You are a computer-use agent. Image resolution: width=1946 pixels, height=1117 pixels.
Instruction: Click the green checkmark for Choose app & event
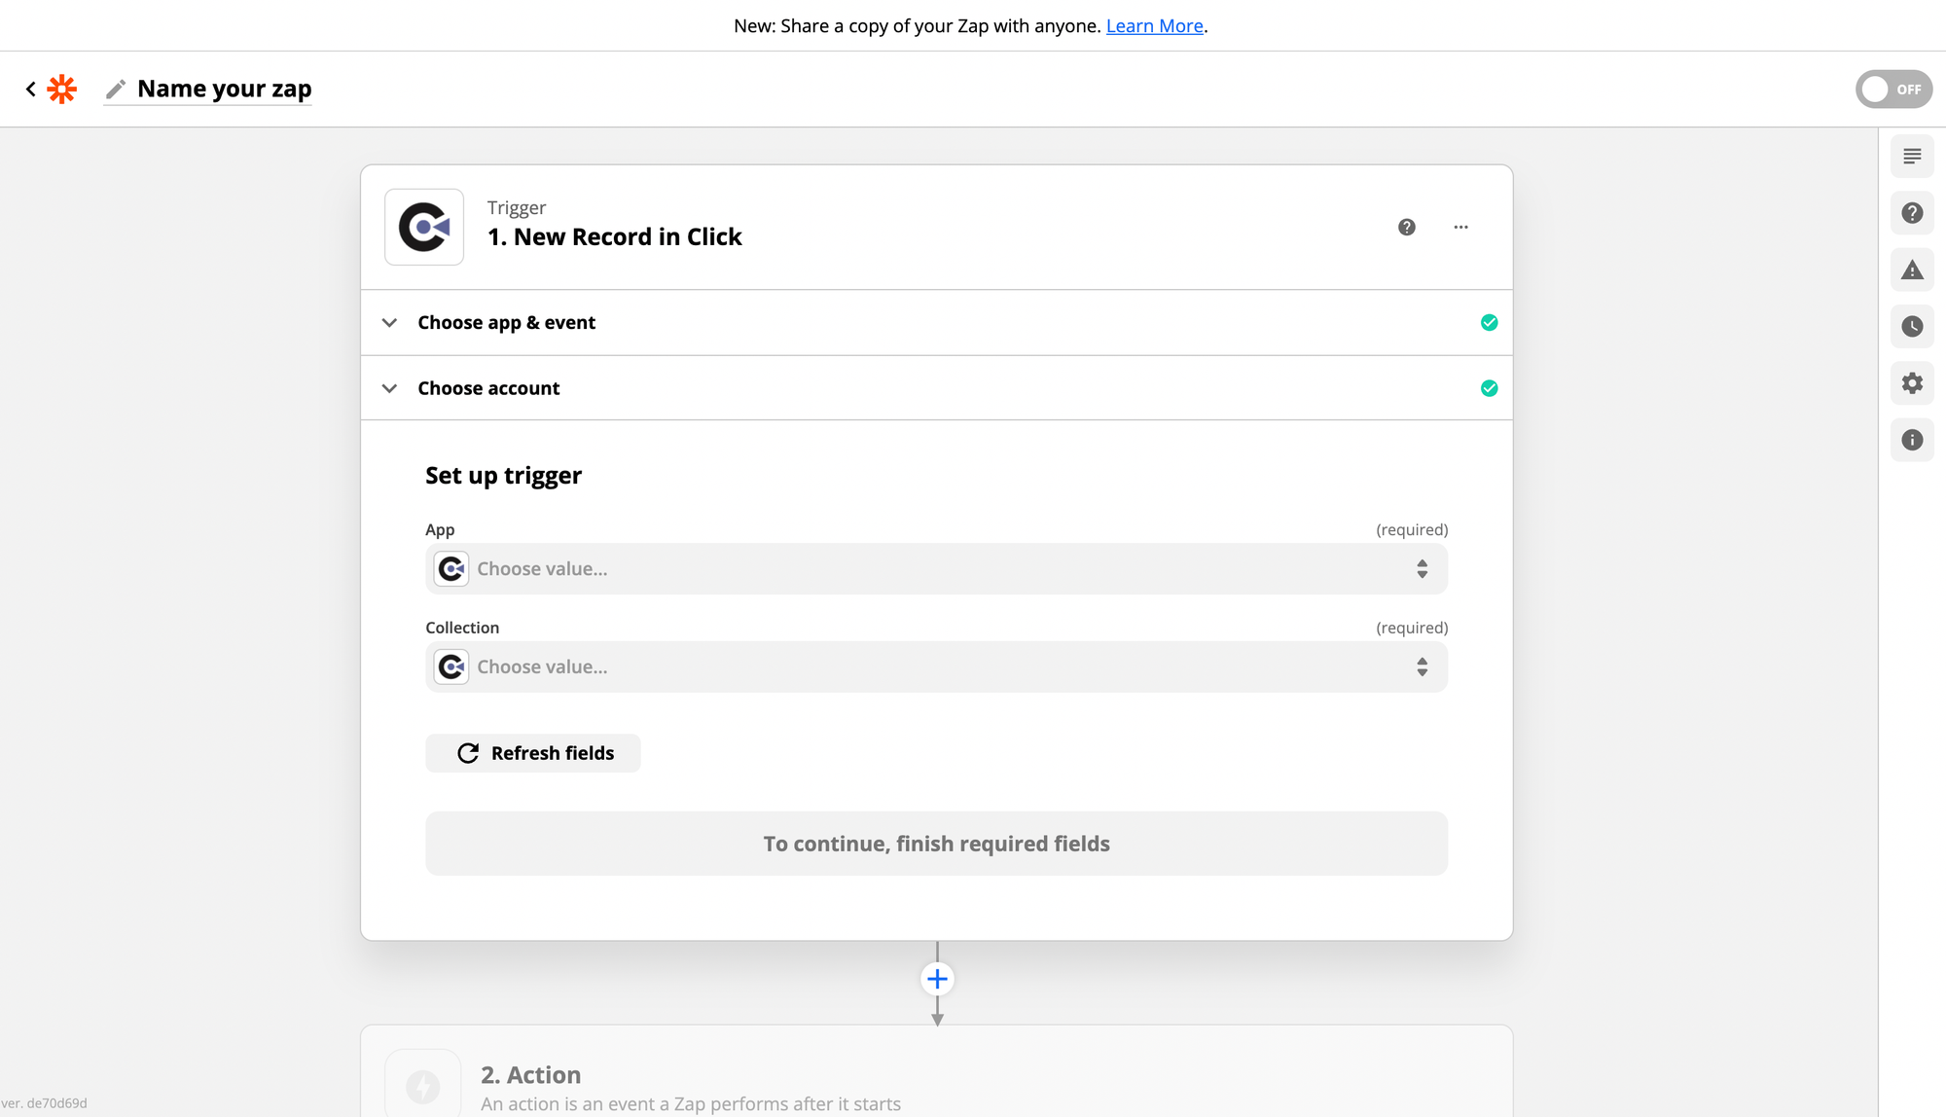(1490, 323)
